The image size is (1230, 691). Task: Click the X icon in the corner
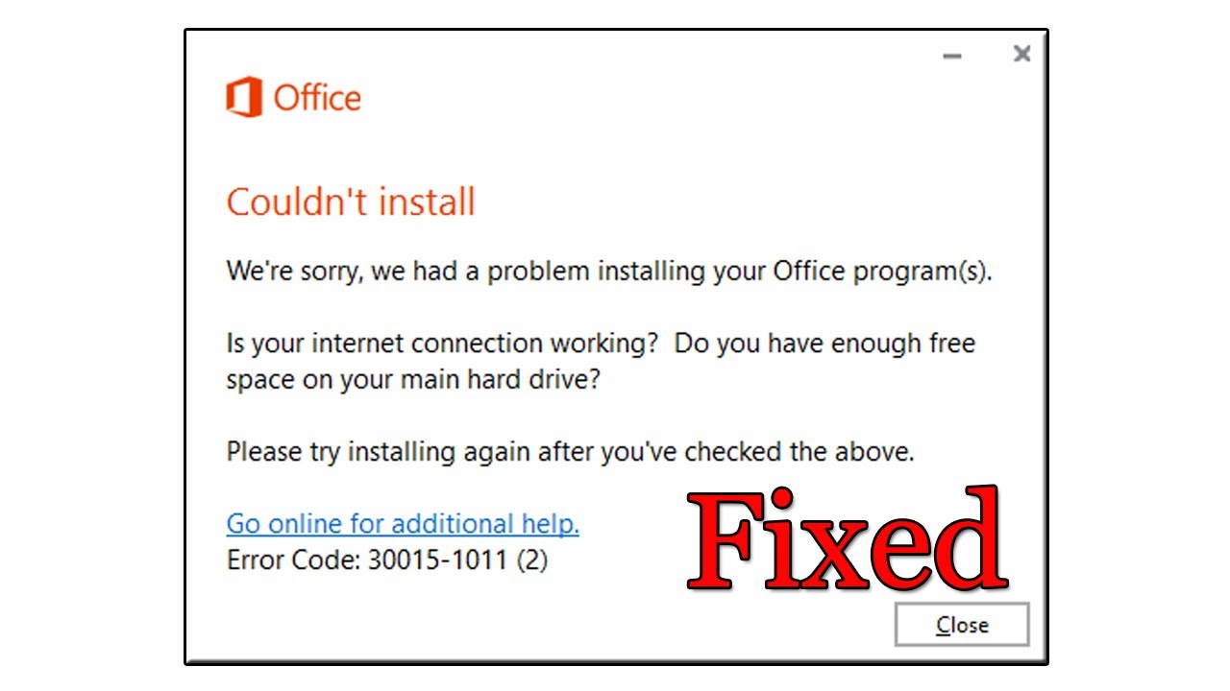(1021, 55)
